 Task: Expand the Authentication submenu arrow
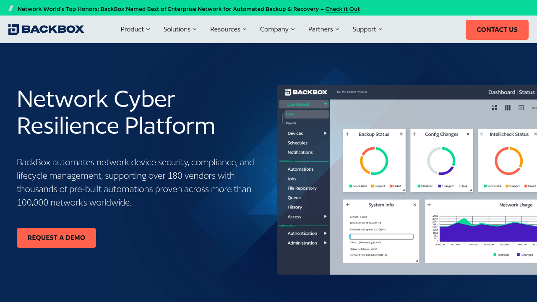[325, 233]
